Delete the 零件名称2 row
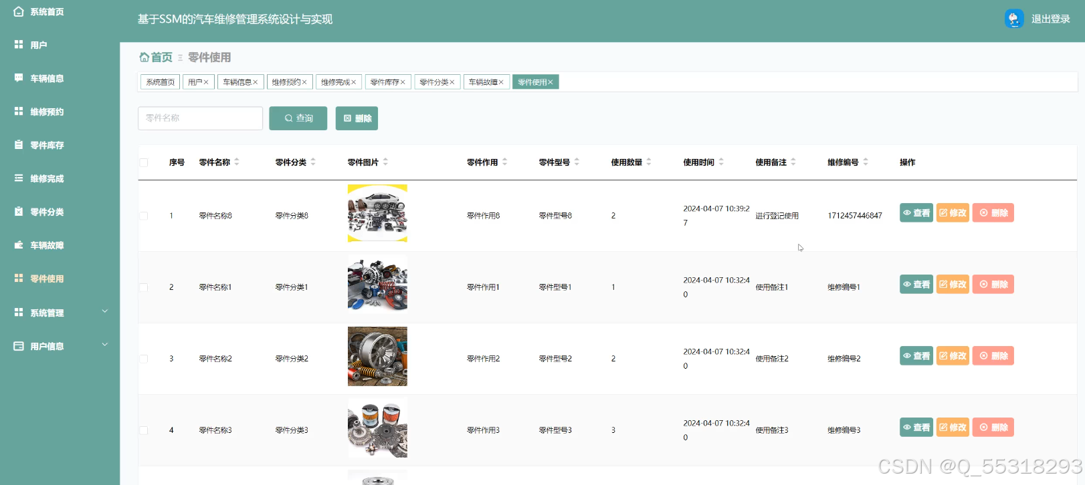The image size is (1085, 485). click(993, 356)
